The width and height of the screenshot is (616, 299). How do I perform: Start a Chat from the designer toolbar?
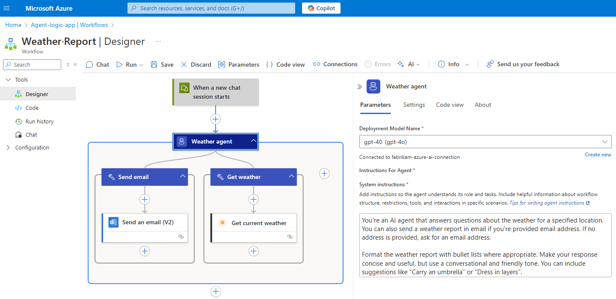click(x=97, y=64)
